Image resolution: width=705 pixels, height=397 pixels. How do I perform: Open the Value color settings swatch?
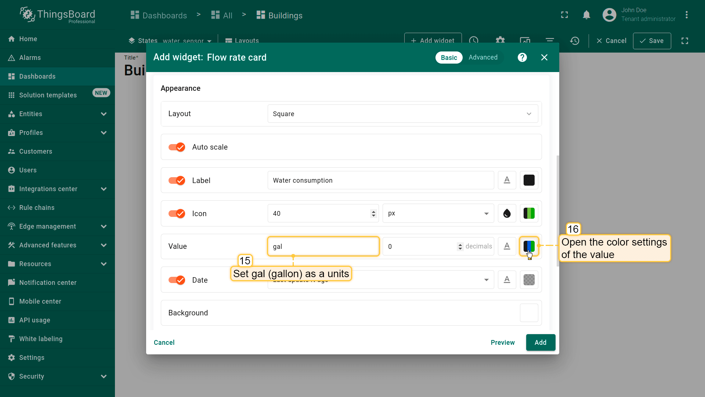529,246
